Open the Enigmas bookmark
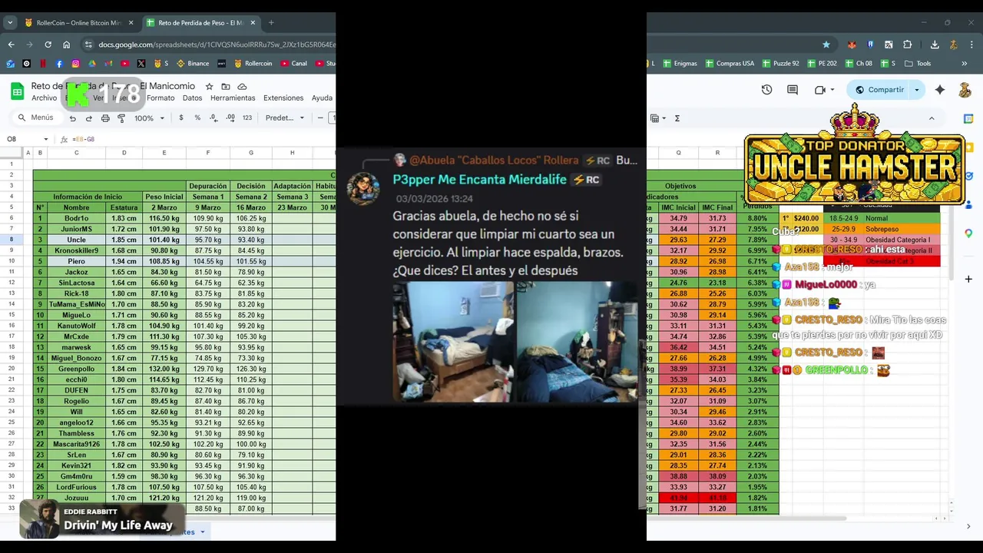This screenshot has height=553, width=983. coord(680,64)
